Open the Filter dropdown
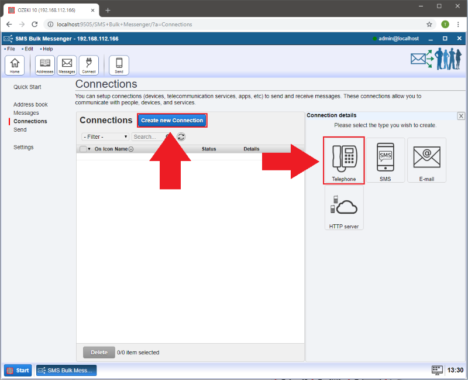Screen dimensions: 468x380 tap(105, 136)
